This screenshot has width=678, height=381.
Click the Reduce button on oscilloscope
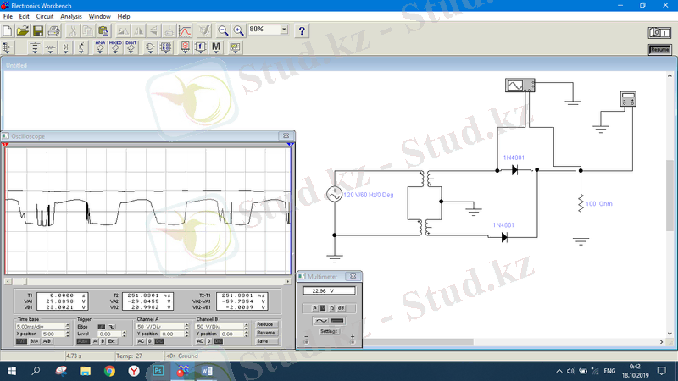(x=265, y=324)
